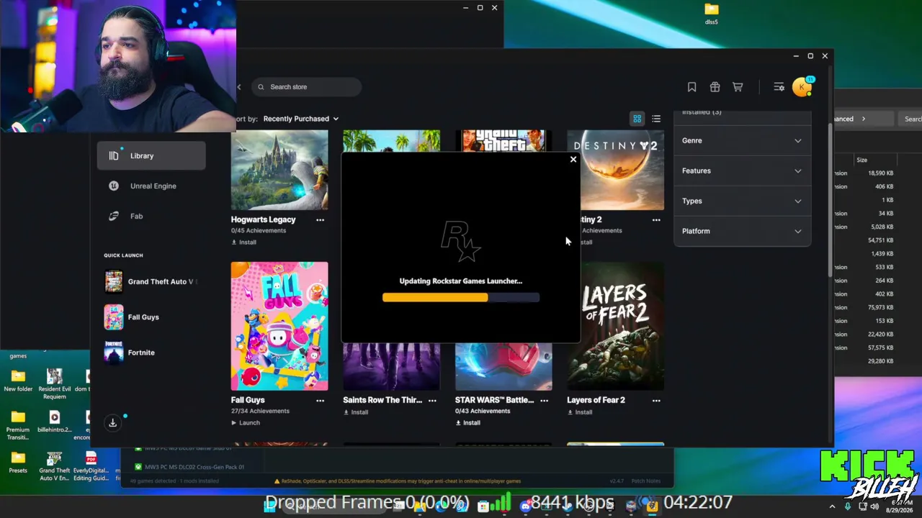Image resolution: width=922 pixels, height=518 pixels.
Task: Switch library to grid view
Action: 637,119
